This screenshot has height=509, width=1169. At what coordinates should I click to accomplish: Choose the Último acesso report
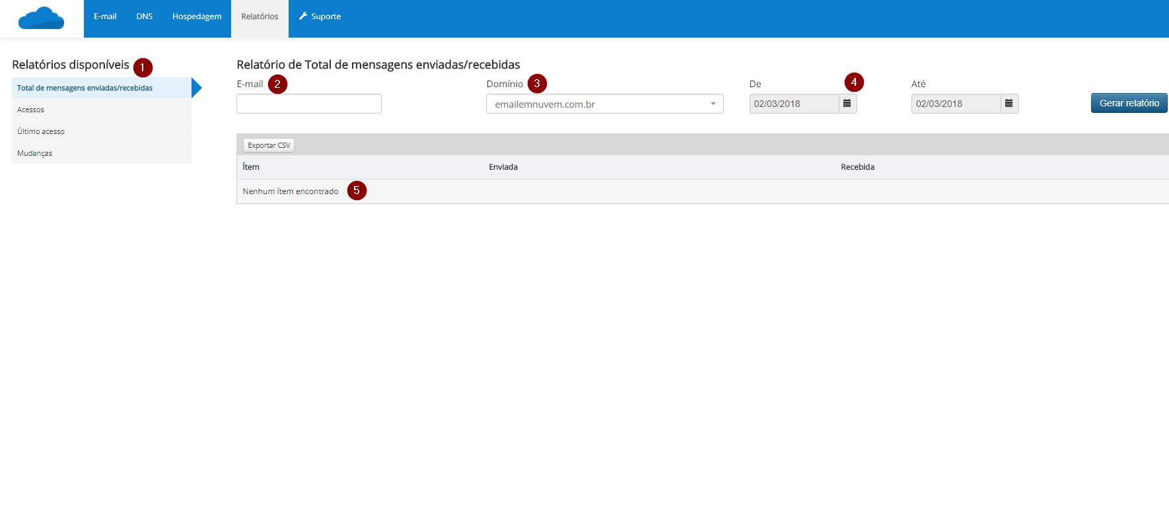click(41, 131)
